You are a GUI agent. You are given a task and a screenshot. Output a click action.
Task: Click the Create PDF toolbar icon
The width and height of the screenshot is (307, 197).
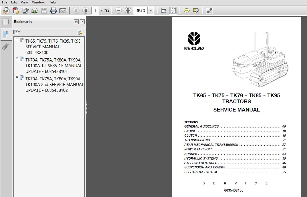(16, 11)
